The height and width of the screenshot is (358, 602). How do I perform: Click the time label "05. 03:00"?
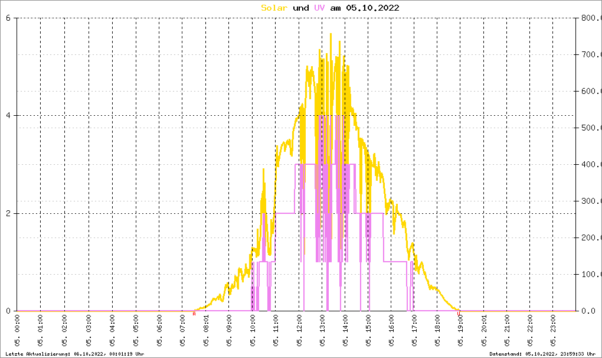point(89,330)
